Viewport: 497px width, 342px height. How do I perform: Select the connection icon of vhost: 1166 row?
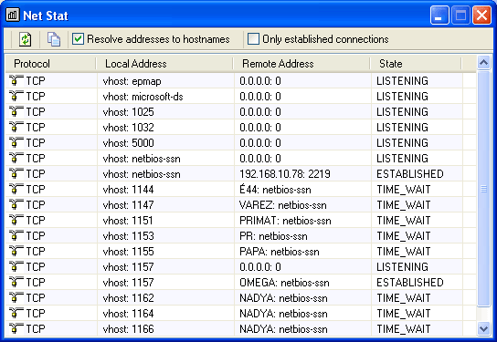(16, 328)
